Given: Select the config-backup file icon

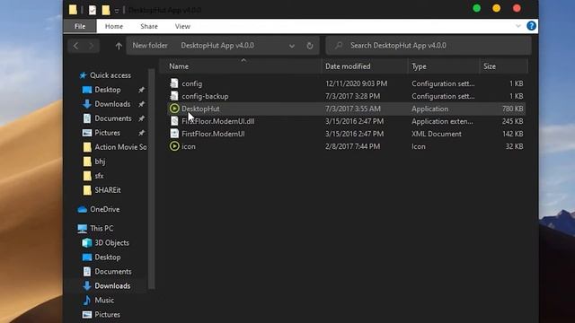Looking at the screenshot, I should [174, 96].
